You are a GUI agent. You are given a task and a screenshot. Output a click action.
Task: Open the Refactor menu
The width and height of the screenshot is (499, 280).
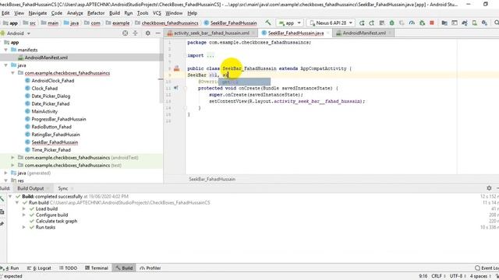click(x=96, y=13)
